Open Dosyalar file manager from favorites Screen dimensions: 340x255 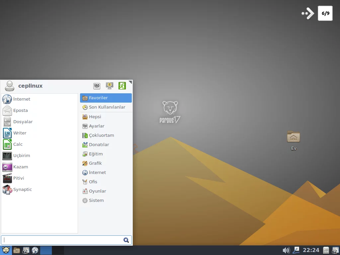tap(22, 122)
